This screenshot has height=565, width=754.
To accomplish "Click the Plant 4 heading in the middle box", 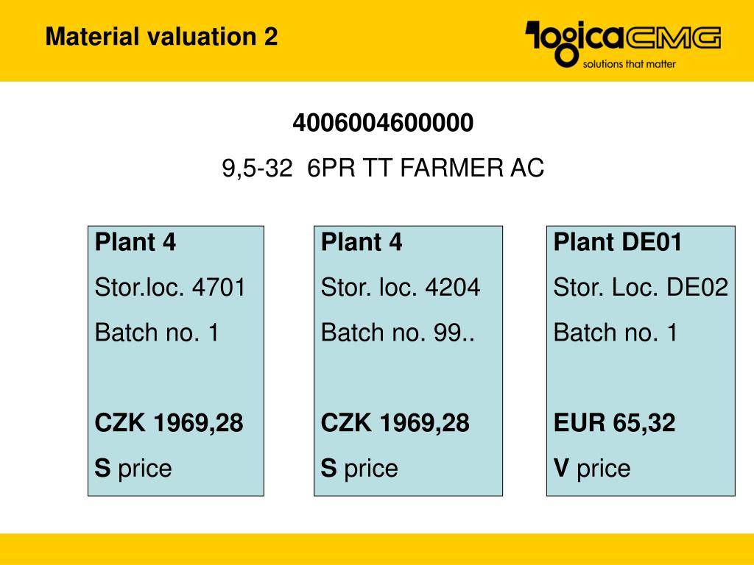I will tap(361, 241).
